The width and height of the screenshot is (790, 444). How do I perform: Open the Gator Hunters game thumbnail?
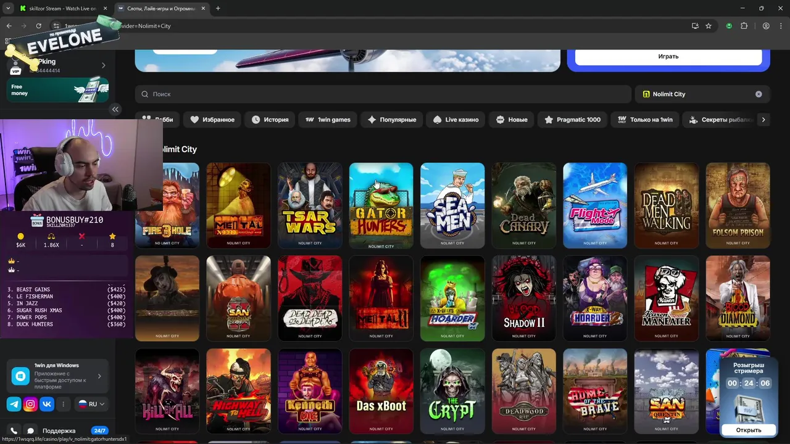[381, 205]
